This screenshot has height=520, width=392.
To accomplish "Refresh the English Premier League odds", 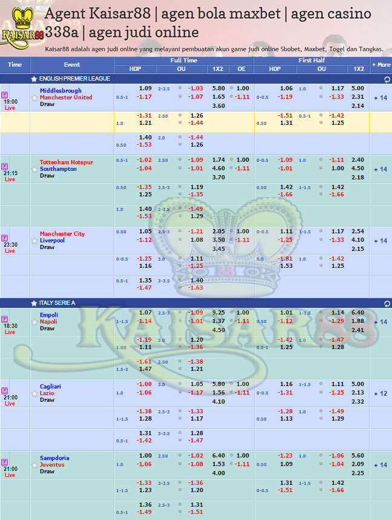I will (387, 79).
